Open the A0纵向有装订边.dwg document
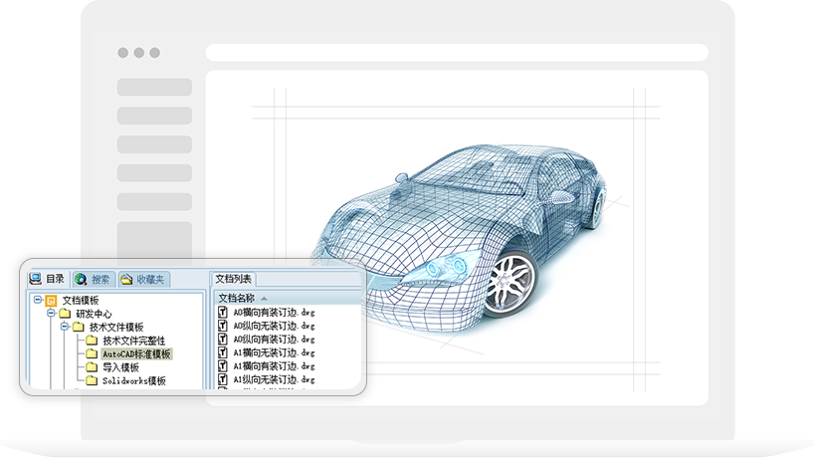Screen dimensions: 815x458 click(x=274, y=339)
